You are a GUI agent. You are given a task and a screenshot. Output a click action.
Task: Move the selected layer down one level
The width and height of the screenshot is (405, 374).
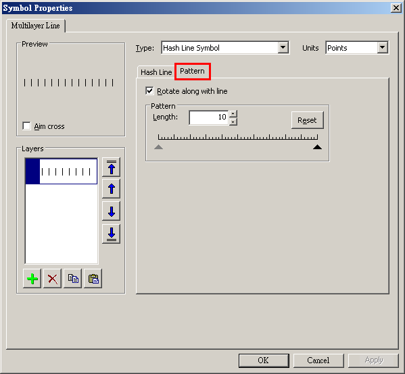click(x=112, y=211)
